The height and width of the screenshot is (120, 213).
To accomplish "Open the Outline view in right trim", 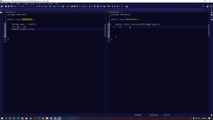I will tap(212, 12).
